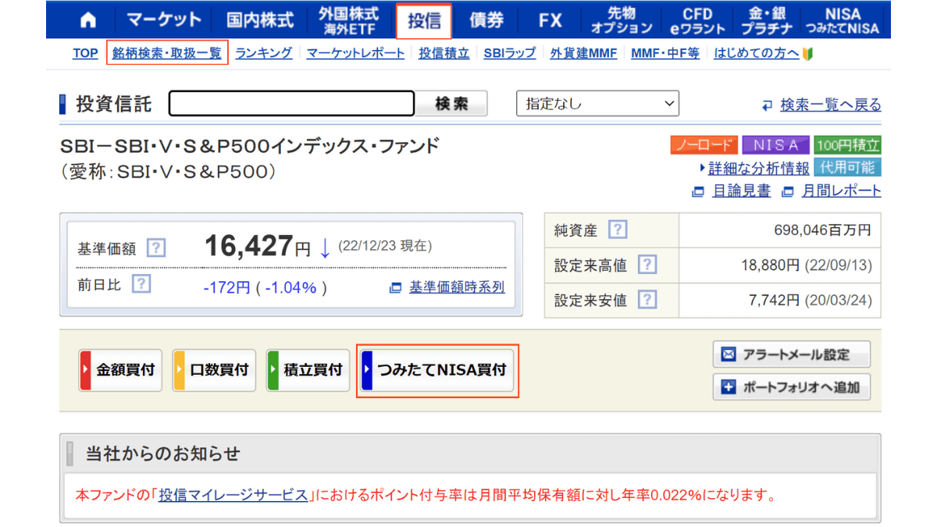The height and width of the screenshot is (527, 937).
Task: Open SBIラップ link
Action: pyautogui.click(x=510, y=53)
